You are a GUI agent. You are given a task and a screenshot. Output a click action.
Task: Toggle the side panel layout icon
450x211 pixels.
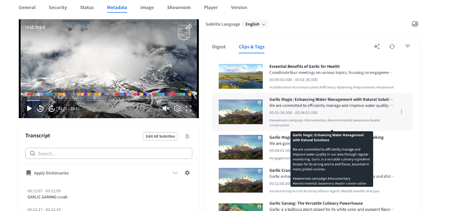click(x=415, y=24)
